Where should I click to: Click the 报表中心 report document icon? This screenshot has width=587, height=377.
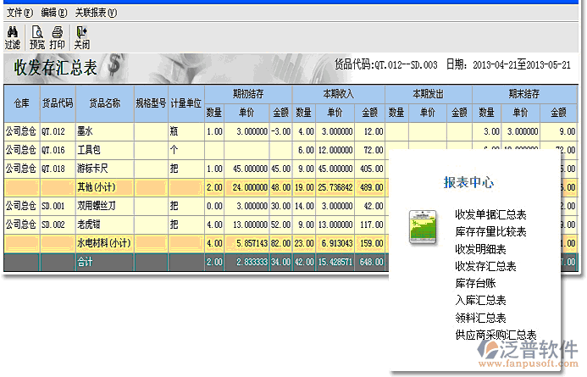(424, 228)
